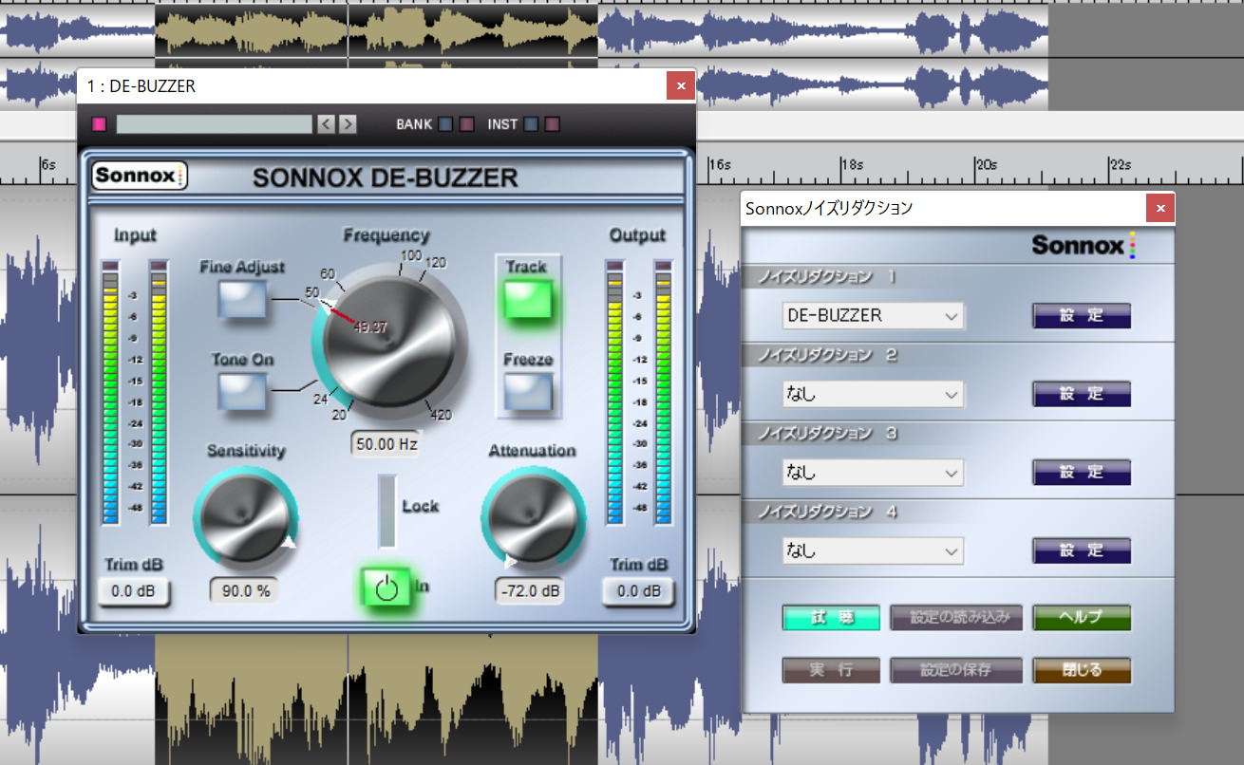The height and width of the screenshot is (765, 1244).
Task: Click 設定 button for ノイズリダクション 3
Action: [x=1082, y=472]
